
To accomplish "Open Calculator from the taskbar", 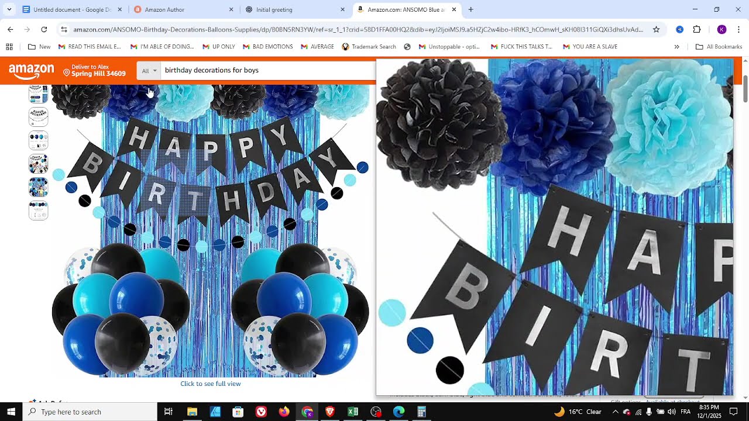I will (x=422, y=412).
